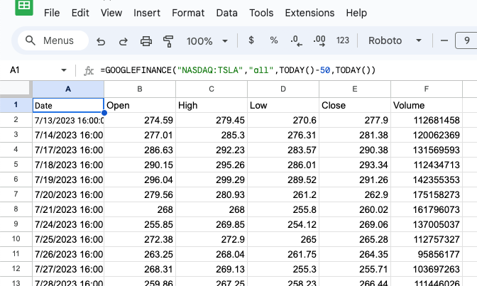Decrease decimal places icon
The width and height of the screenshot is (477, 286).
coord(296,40)
